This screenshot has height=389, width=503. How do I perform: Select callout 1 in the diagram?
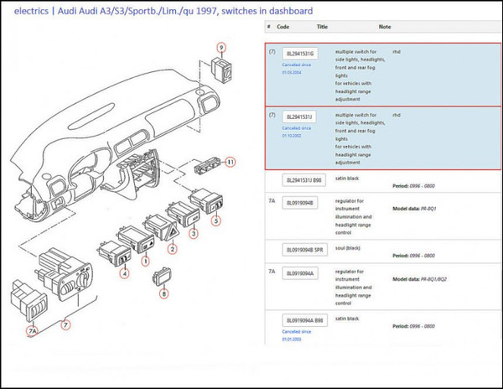(144, 262)
